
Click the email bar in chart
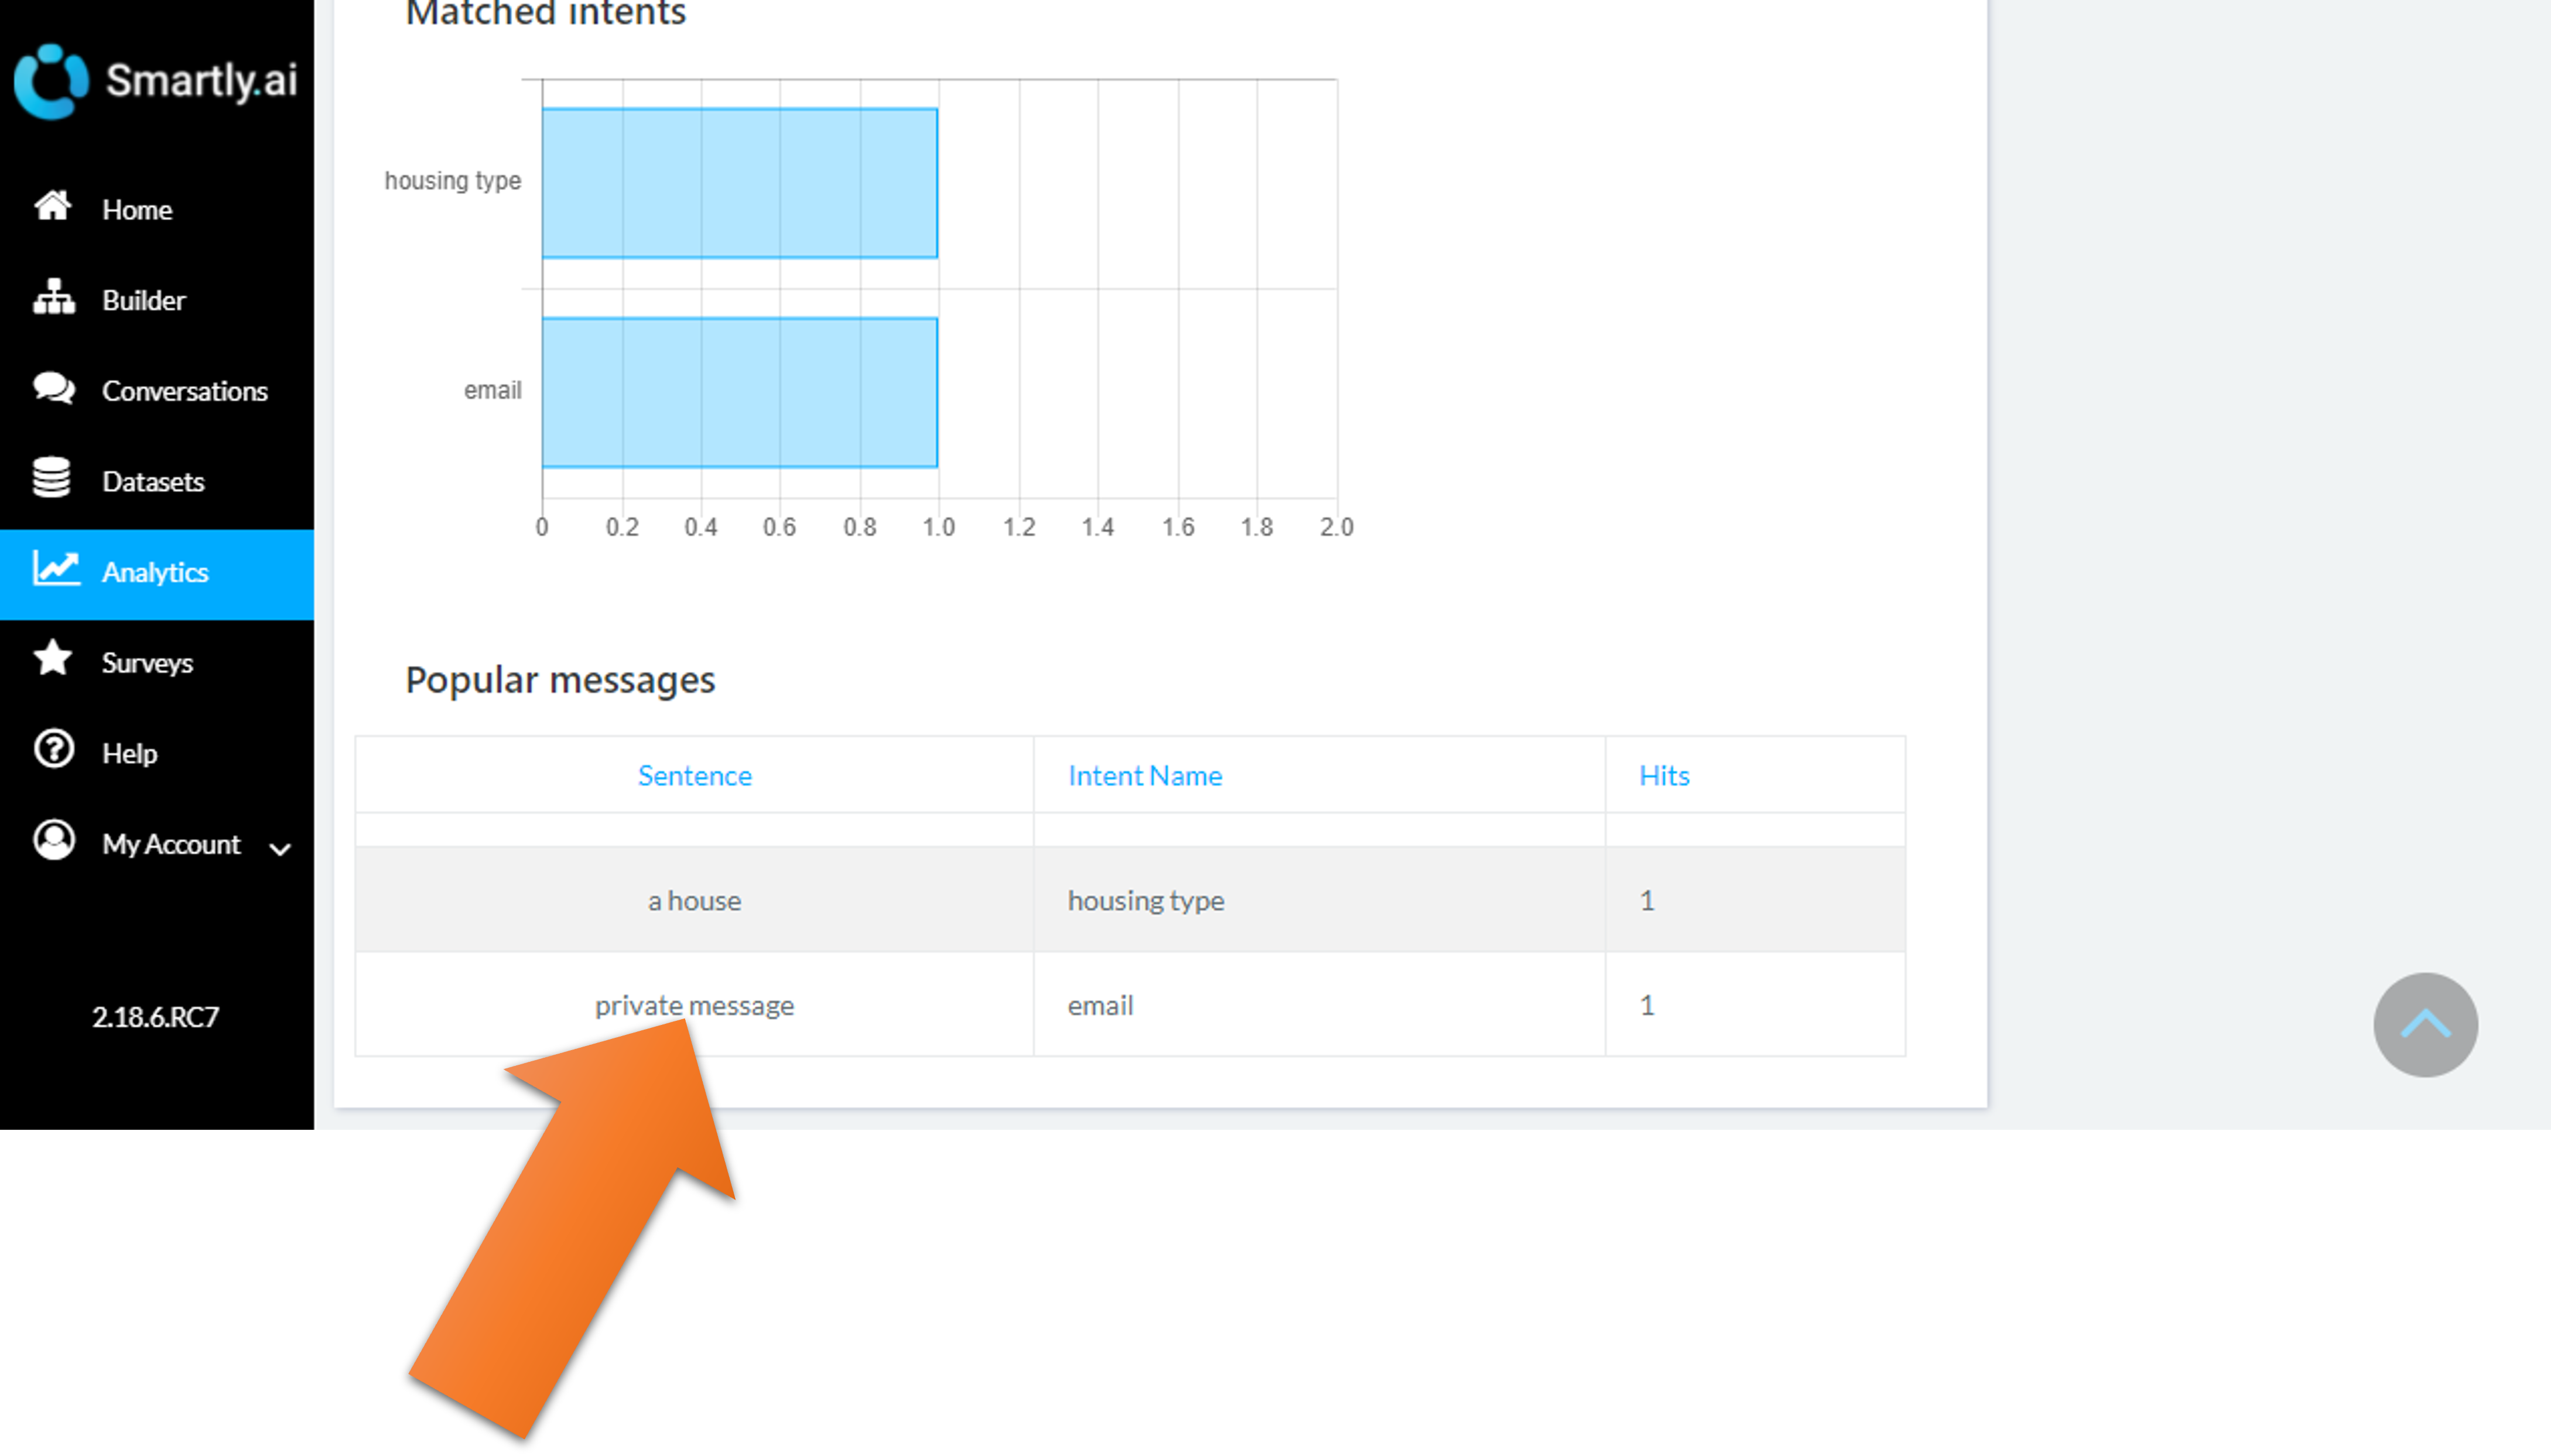pos(738,392)
